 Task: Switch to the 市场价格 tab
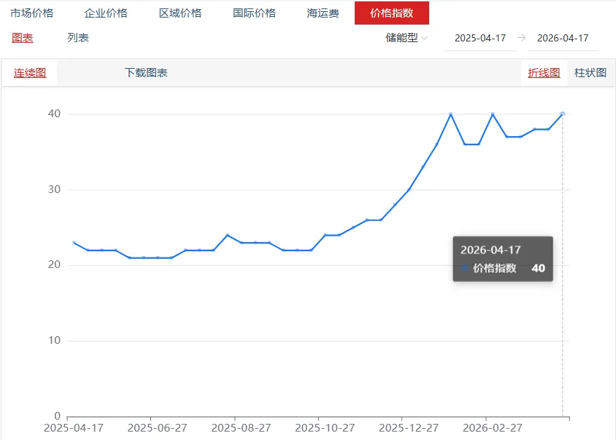coord(31,12)
